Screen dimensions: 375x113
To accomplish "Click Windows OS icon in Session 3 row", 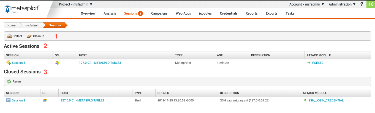I will point(57,63).
